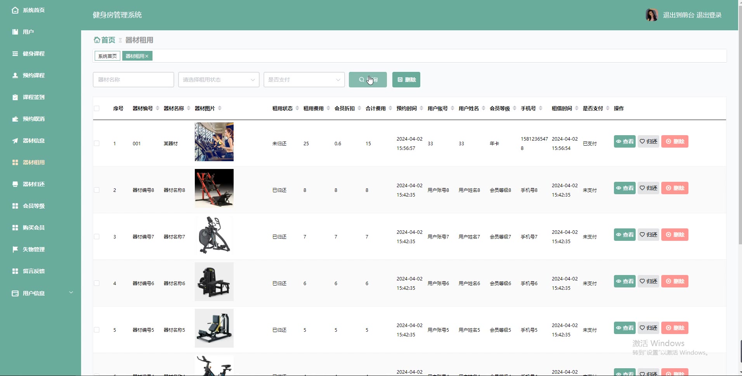Open equipment image for 器材名称7

(214, 235)
